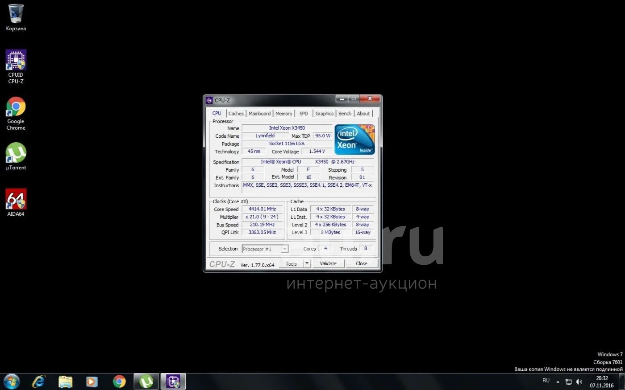Click the Intel Xeon inside logo
625x390 pixels.
pyautogui.click(x=354, y=140)
